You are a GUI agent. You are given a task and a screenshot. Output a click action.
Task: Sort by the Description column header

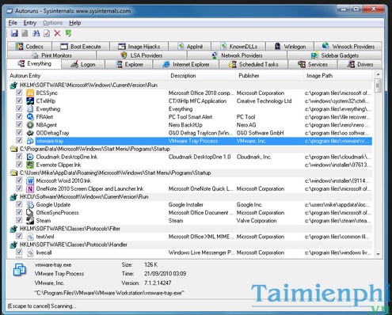click(x=202, y=76)
